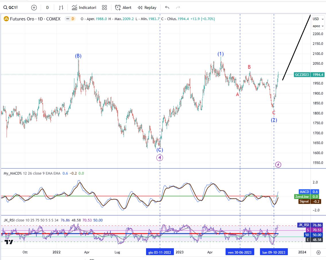Click the purple lightning event marker
The image size is (326, 260).
[278, 165]
